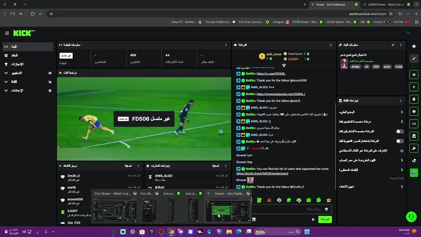
Task: Click the wrench tools icon in right toolbar
Action: (x=414, y=148)
